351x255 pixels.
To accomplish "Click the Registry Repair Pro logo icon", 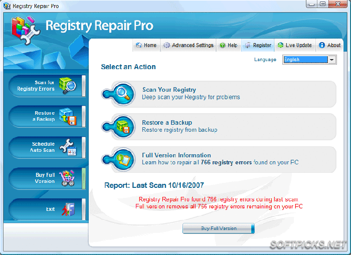I will click(26, 30).
